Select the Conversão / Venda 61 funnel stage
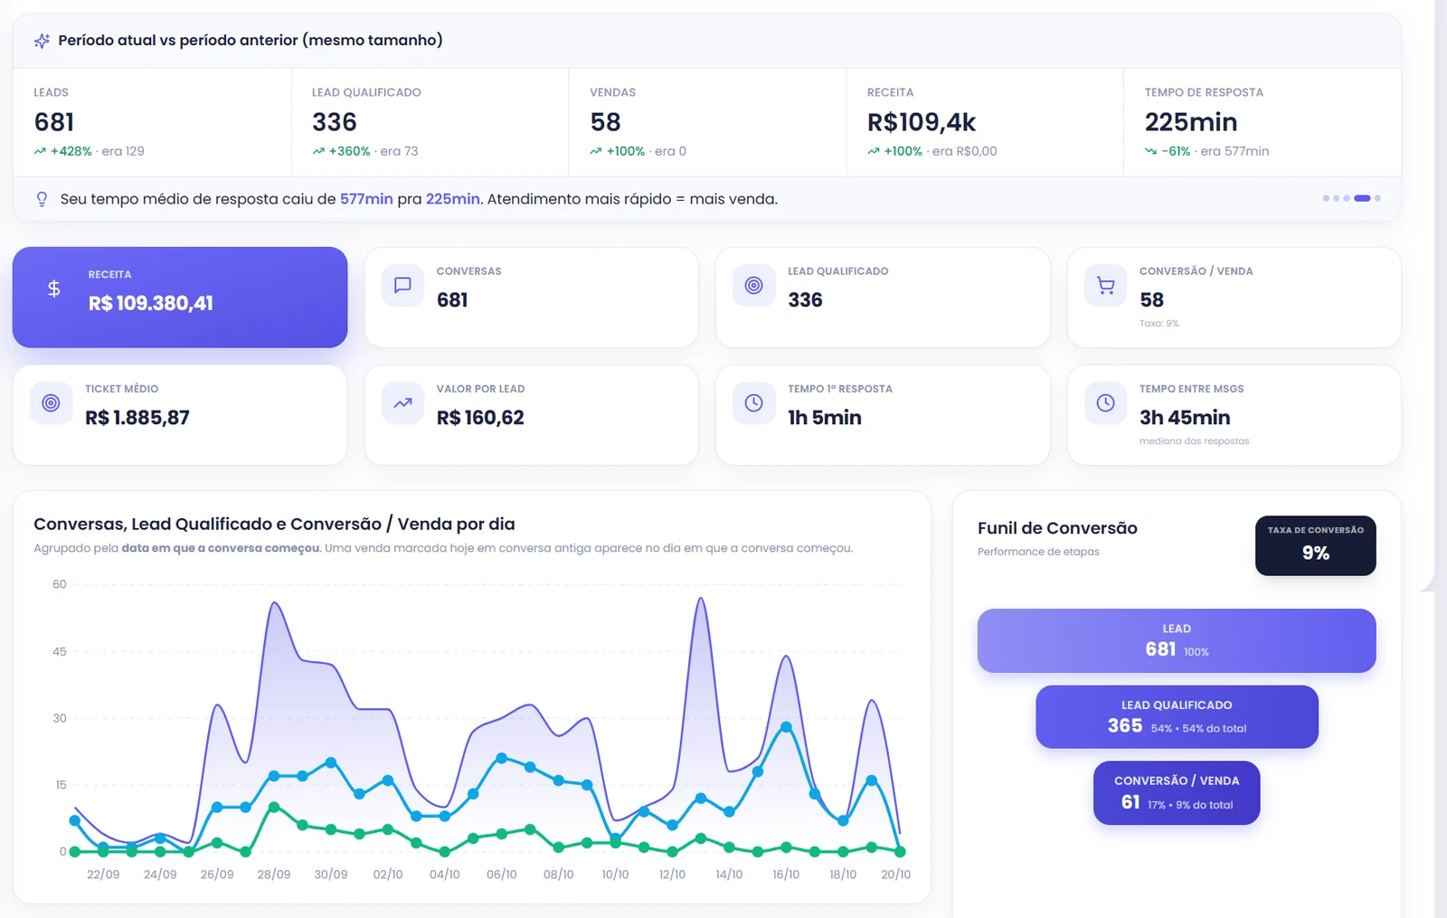Image resolution: width=1447 pixels, height=918 pixels. (x=1177, y=793)
